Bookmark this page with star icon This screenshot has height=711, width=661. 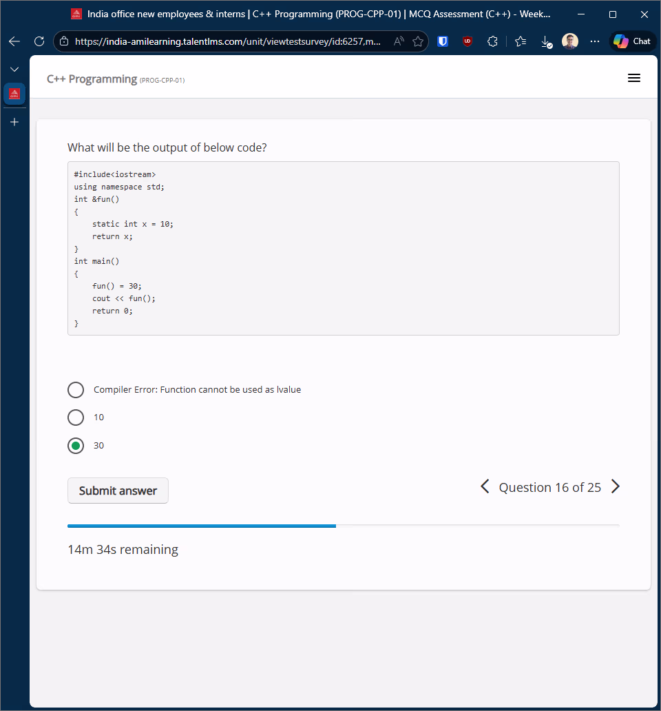point(418,41)
